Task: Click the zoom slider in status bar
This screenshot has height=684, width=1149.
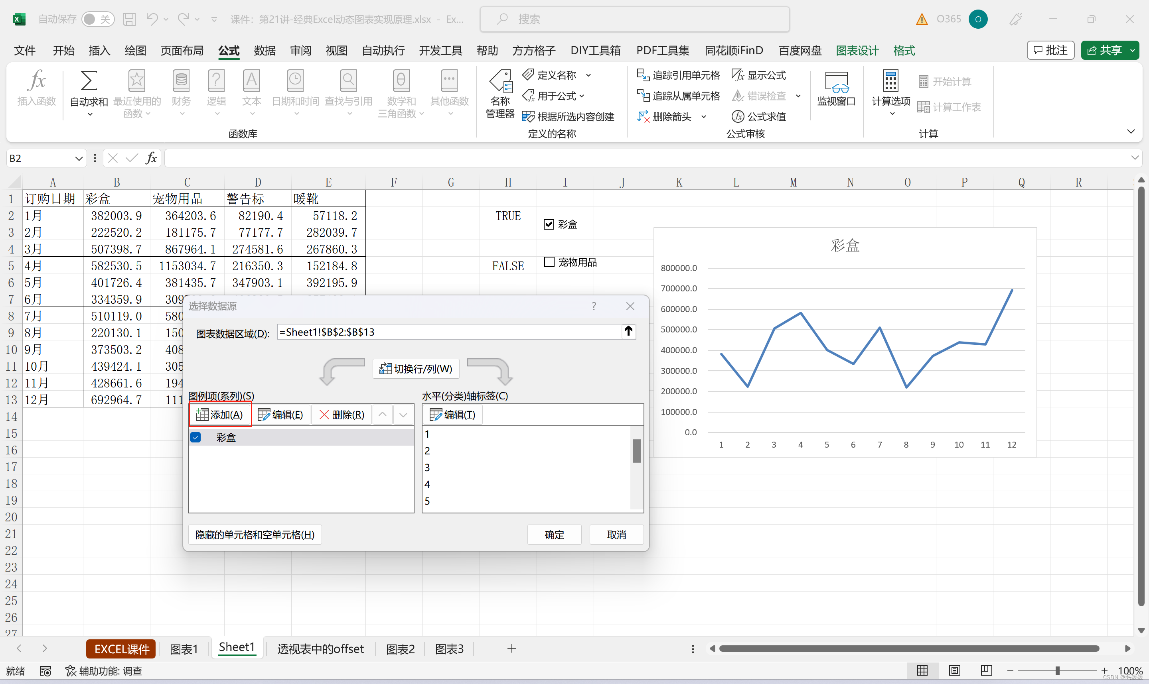Action: point(1057,670)
